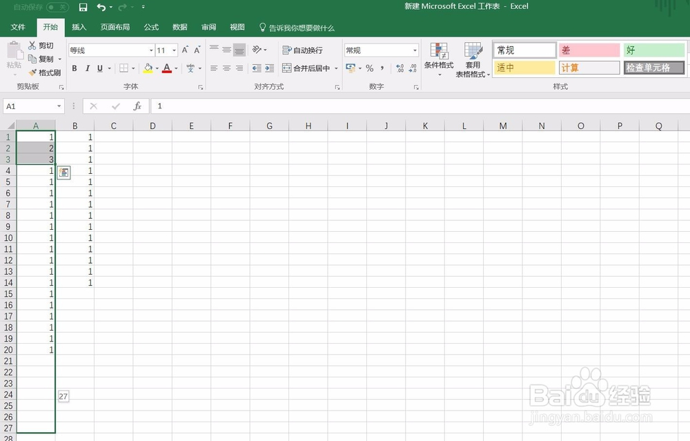Align text right
Image resolution: width=690 pixels, height=441 pixels.
[239, 68]
